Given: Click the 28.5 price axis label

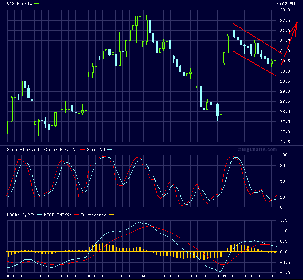Looking at the screenshot, I should 285,101.
